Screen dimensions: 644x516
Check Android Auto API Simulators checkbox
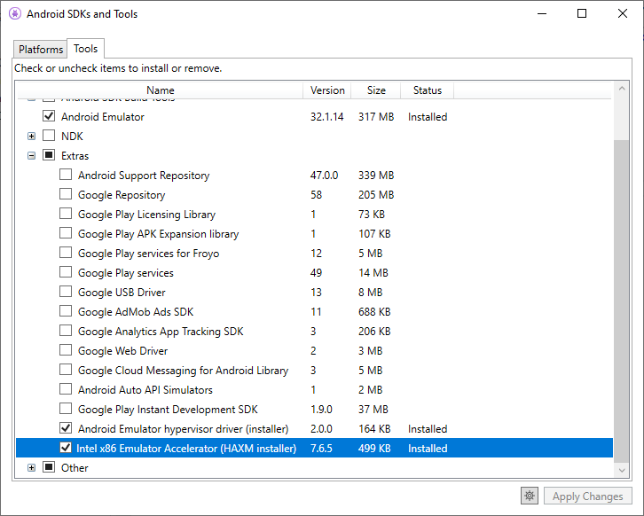66,389
